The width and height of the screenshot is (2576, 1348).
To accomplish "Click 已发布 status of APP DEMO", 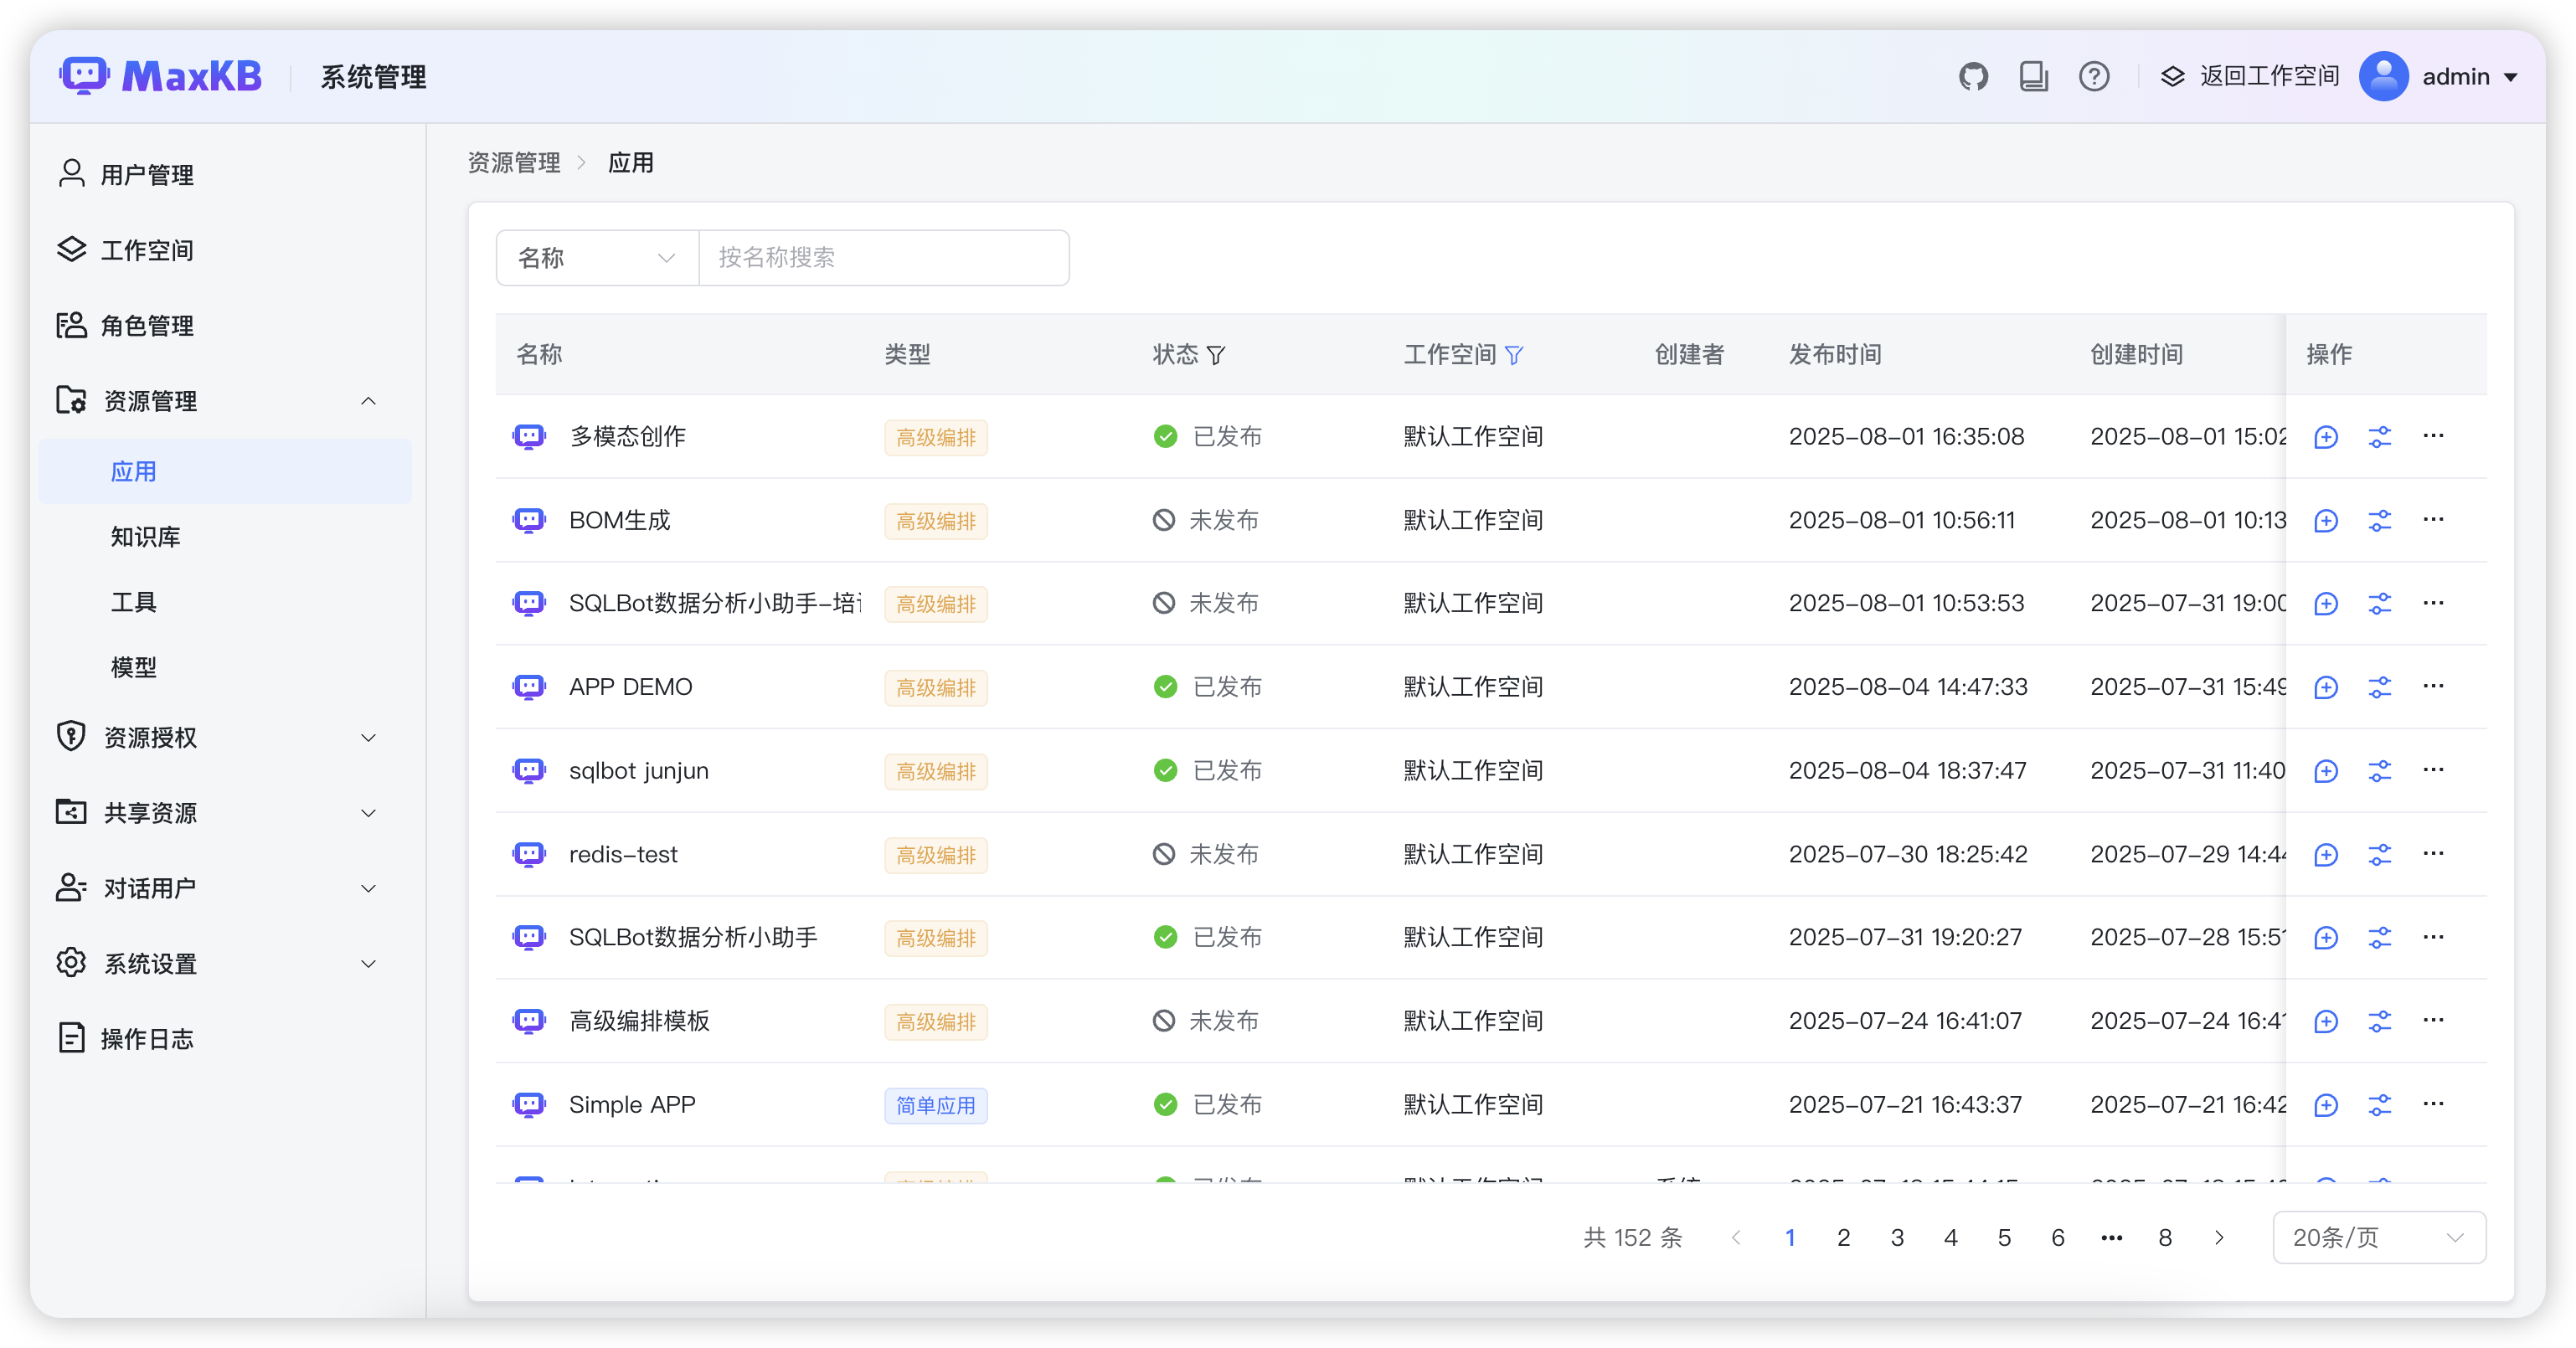I will tap(1208, 688).
